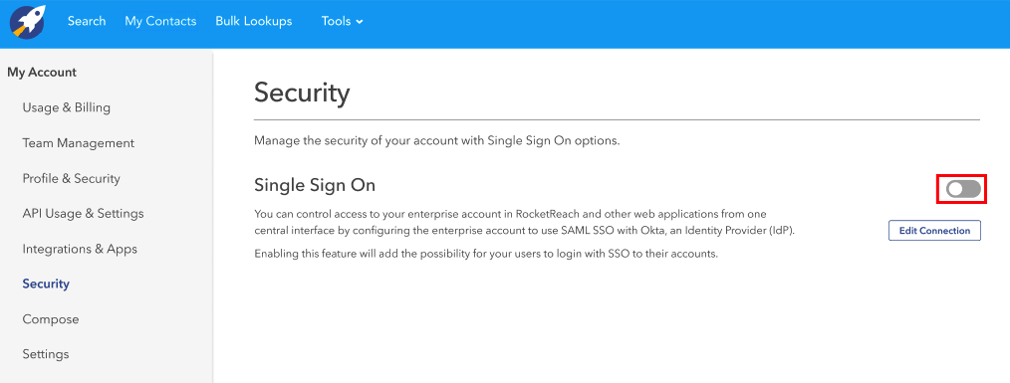The width and height of the screenshot is (1010, 383).
Task: Click the RocketReach rocket logo
Action: pos(27,21)
